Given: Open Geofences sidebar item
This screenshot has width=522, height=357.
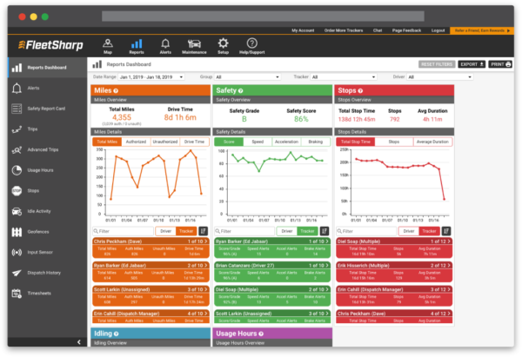Looking at the screenshot, I should pyautogui.click(x=47, y=232).
